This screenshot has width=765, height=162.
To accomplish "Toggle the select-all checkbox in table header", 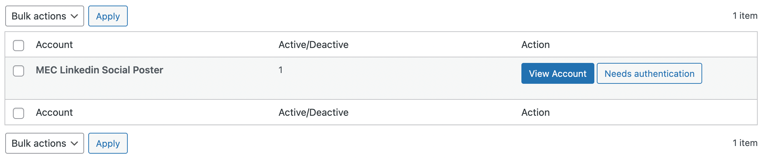I will pyautogui.click(x=18, y=45).
